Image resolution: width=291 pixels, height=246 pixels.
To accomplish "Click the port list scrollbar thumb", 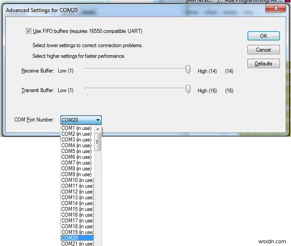I will [x=98, y=142].
